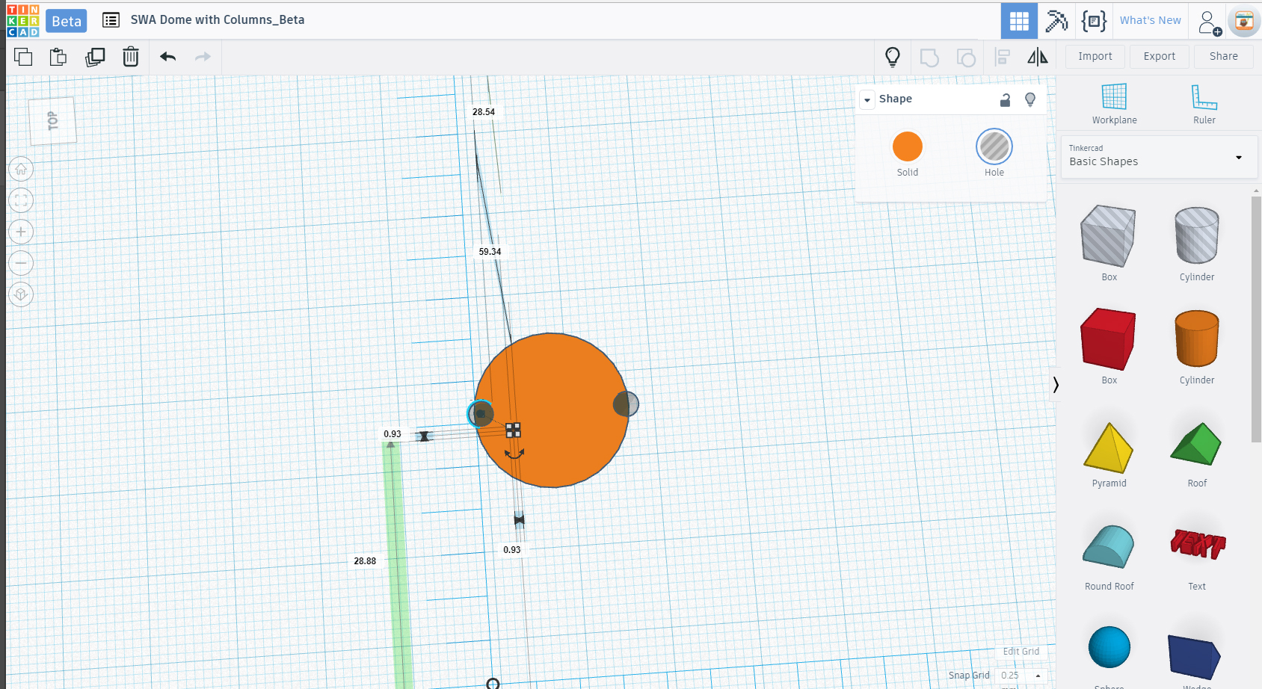Screen dimensions: 1262x689
Task: Click the Align tool icon
Action: click(x=1003, y=57)
